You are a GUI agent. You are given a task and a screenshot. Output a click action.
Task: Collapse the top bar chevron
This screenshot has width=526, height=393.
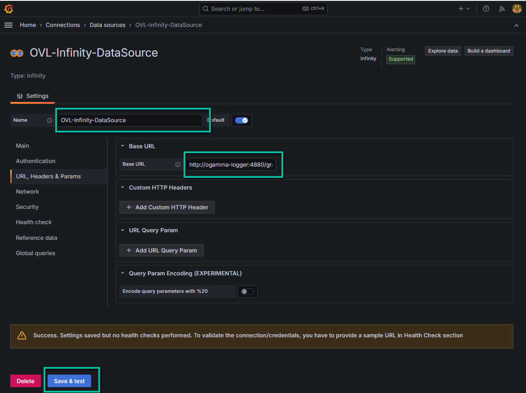tap(516, 26)
